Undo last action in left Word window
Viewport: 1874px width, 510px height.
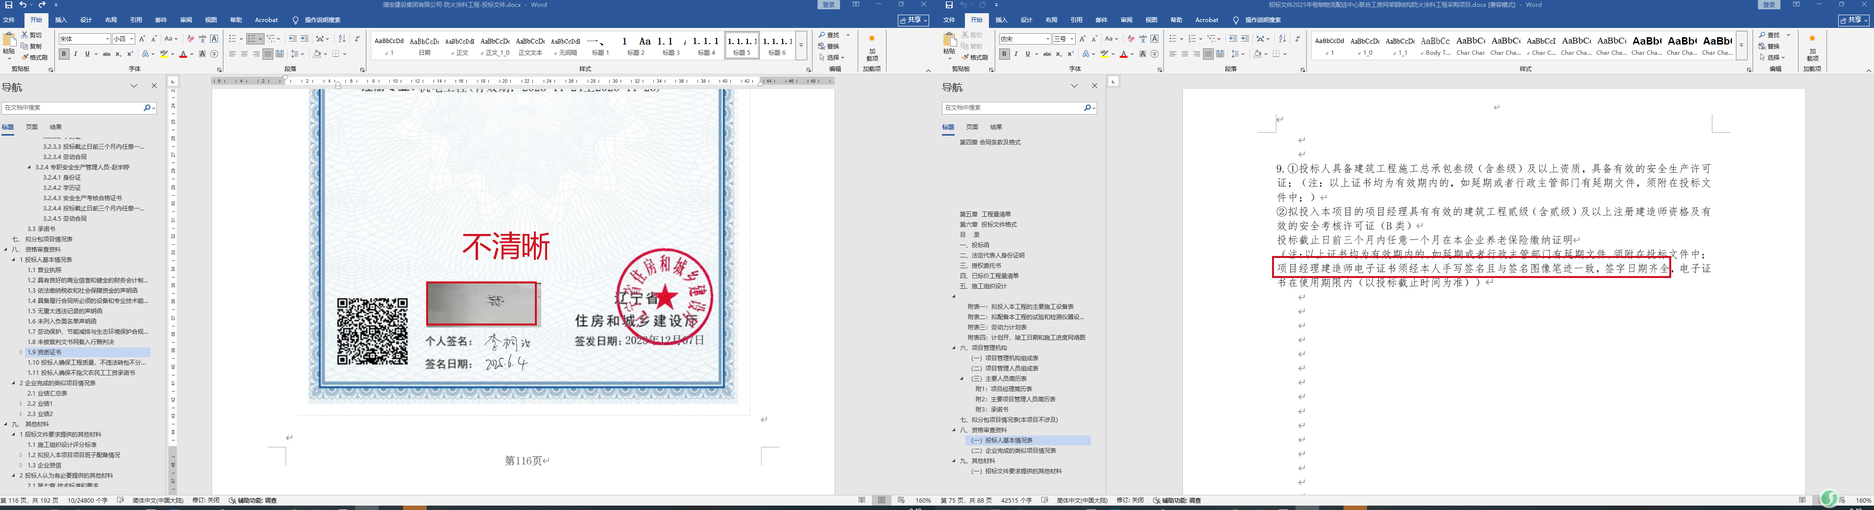click(24, 5)
